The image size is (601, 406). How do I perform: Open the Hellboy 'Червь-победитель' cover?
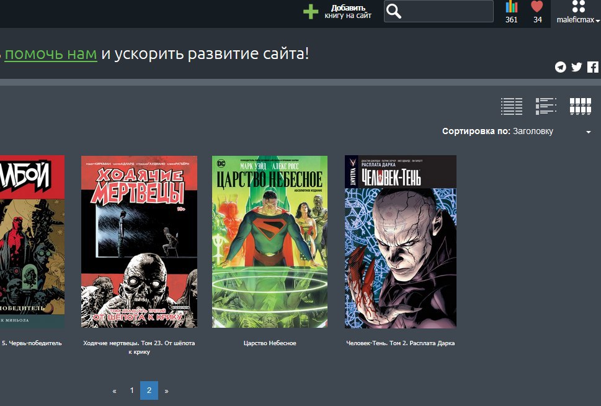(x=32, y=241)
